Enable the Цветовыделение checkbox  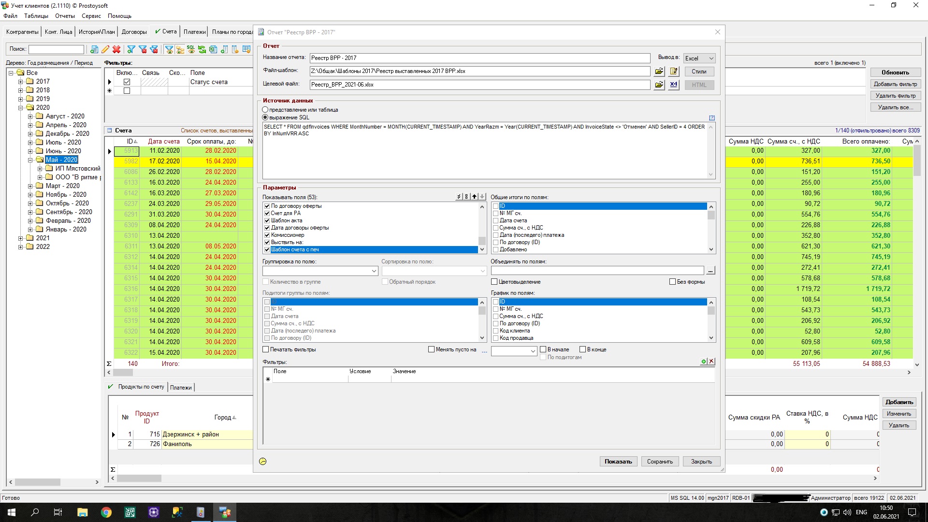494,282
